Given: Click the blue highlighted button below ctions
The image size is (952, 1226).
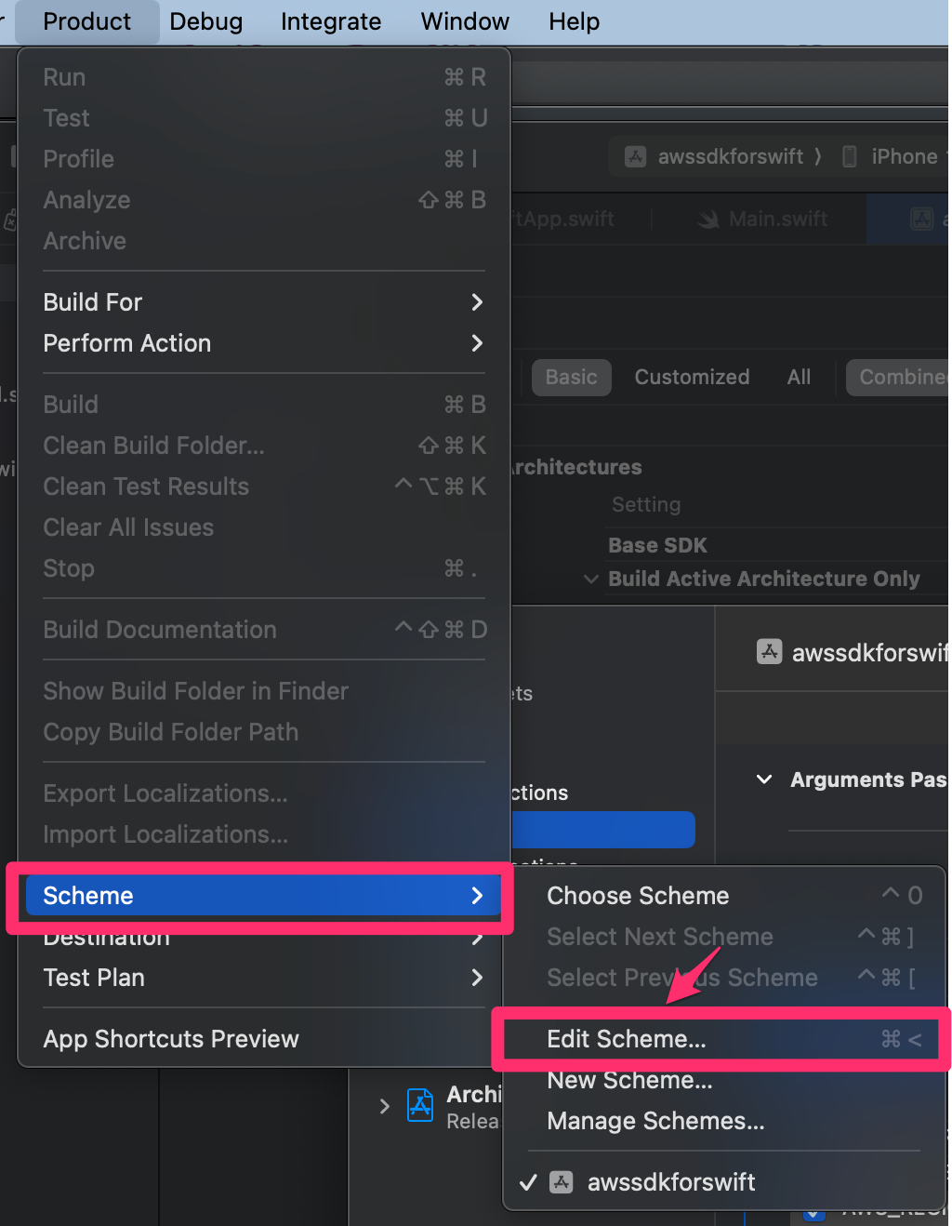Looking at the screenshot, I should [x=603, y=830].
